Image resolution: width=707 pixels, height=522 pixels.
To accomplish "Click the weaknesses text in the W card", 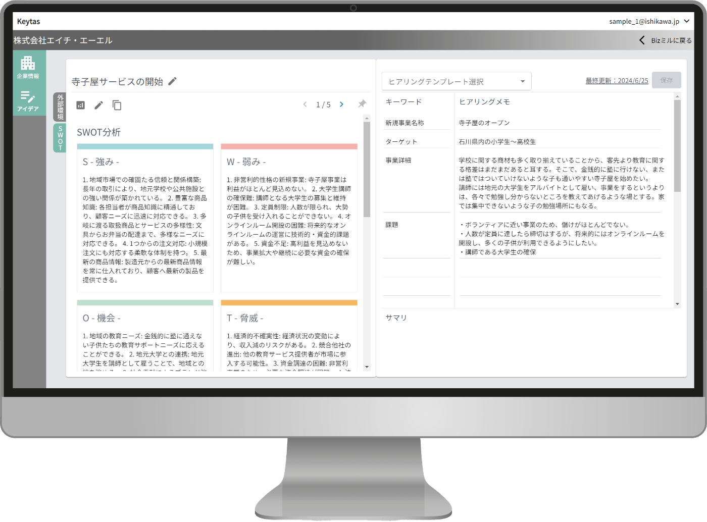I will pyautogui.click(x=289, y=221).
